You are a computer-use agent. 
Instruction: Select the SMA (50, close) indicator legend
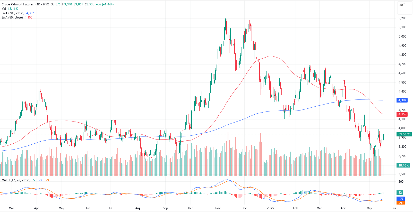[x=12, y=17]
